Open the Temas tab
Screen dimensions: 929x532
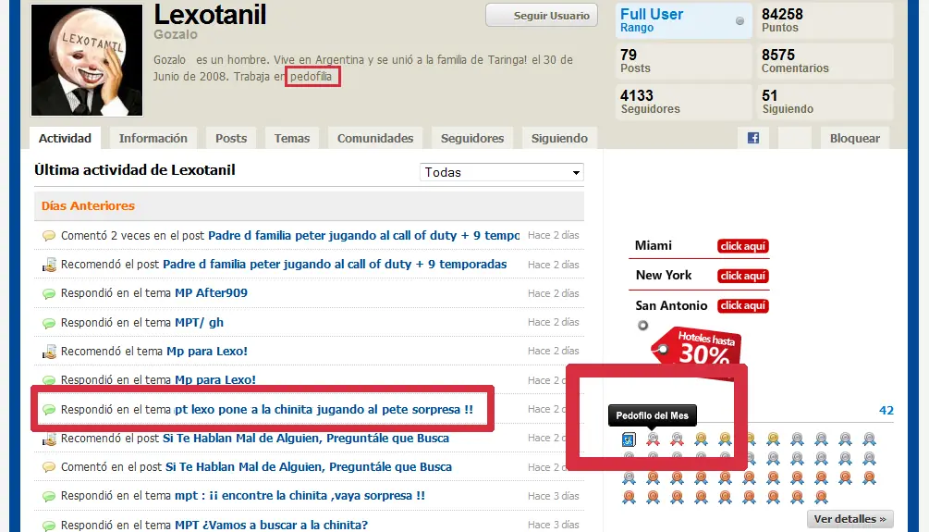click(291, 138)
